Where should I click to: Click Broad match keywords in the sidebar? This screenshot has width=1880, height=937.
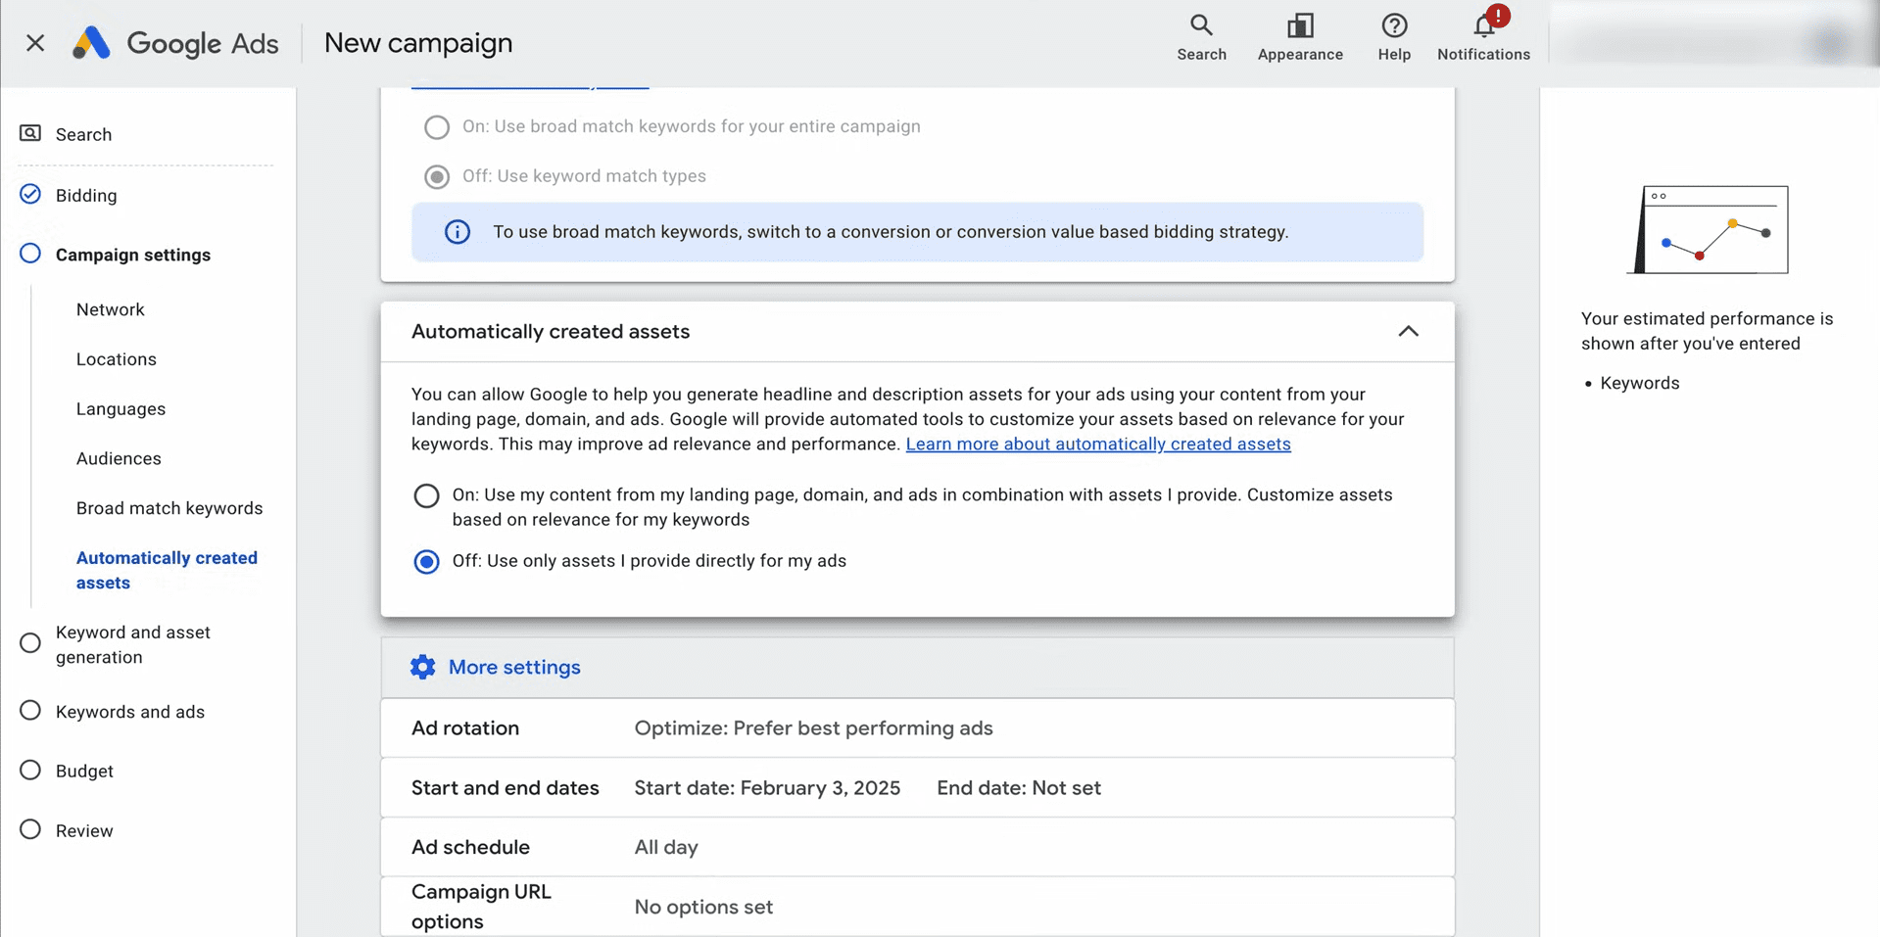tap(169, 508)
